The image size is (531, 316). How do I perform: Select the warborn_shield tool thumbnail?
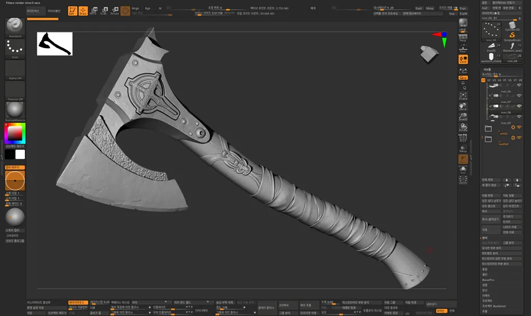coord(491,58)
